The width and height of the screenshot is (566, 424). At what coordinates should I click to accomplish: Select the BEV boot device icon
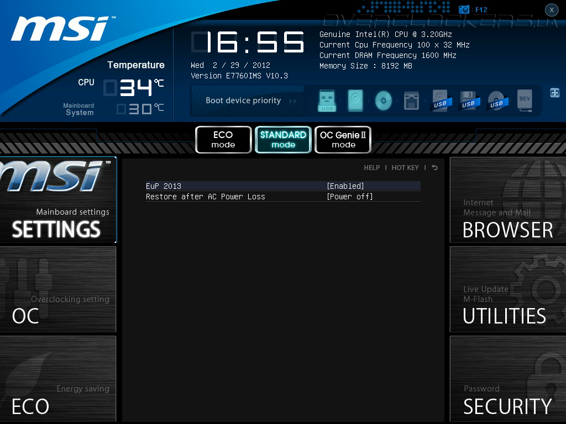[x=525, y=100]
